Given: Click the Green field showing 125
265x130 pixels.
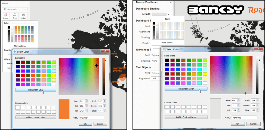Looking at the screenshot, I should tap(100, 106).
